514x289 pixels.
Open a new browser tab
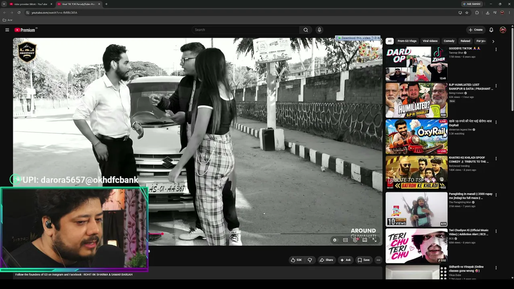[106, 4]
